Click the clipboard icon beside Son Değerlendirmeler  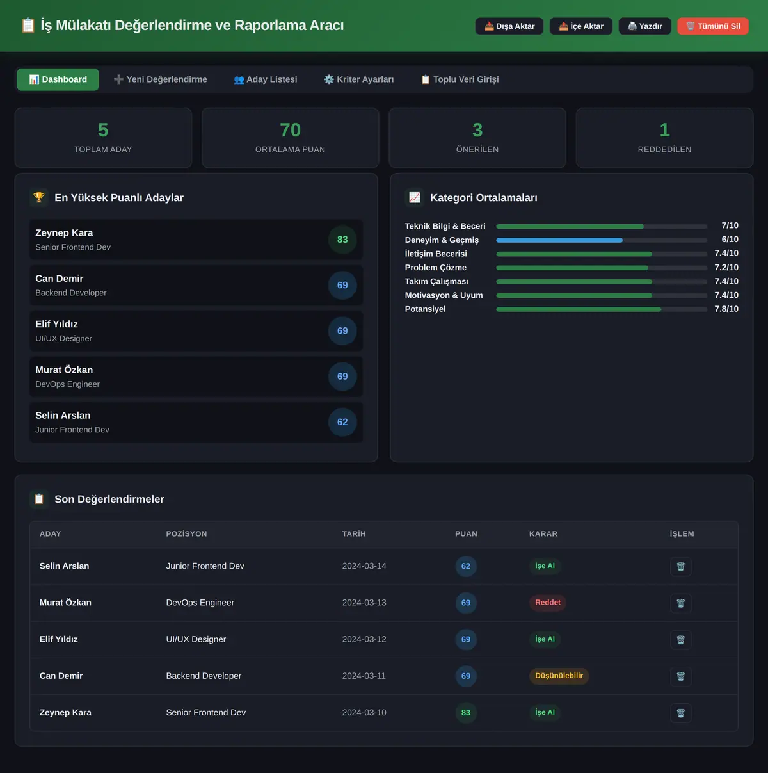(x=39, y=499)
